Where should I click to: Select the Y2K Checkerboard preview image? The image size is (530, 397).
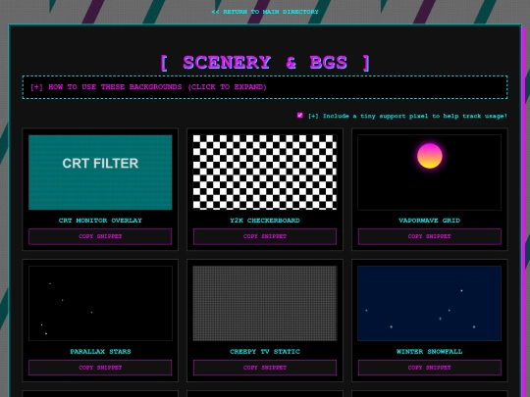click(265, 173)
